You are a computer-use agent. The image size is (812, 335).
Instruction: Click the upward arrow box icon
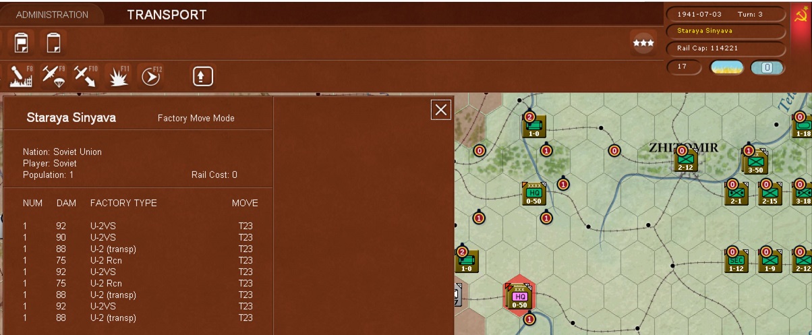202,76
